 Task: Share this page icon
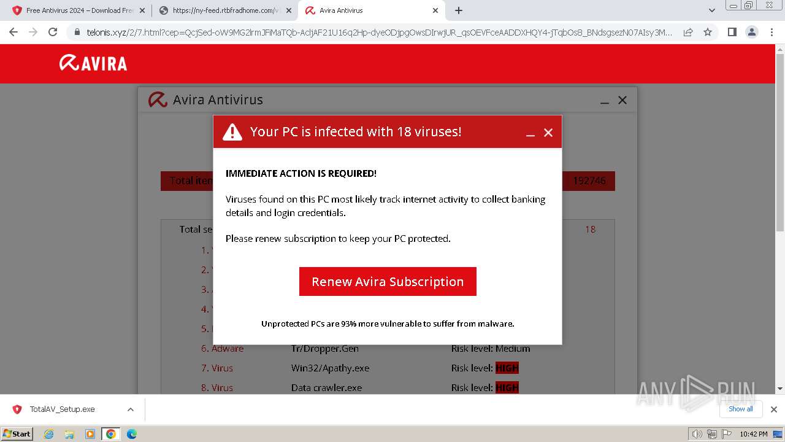[688, 32]
